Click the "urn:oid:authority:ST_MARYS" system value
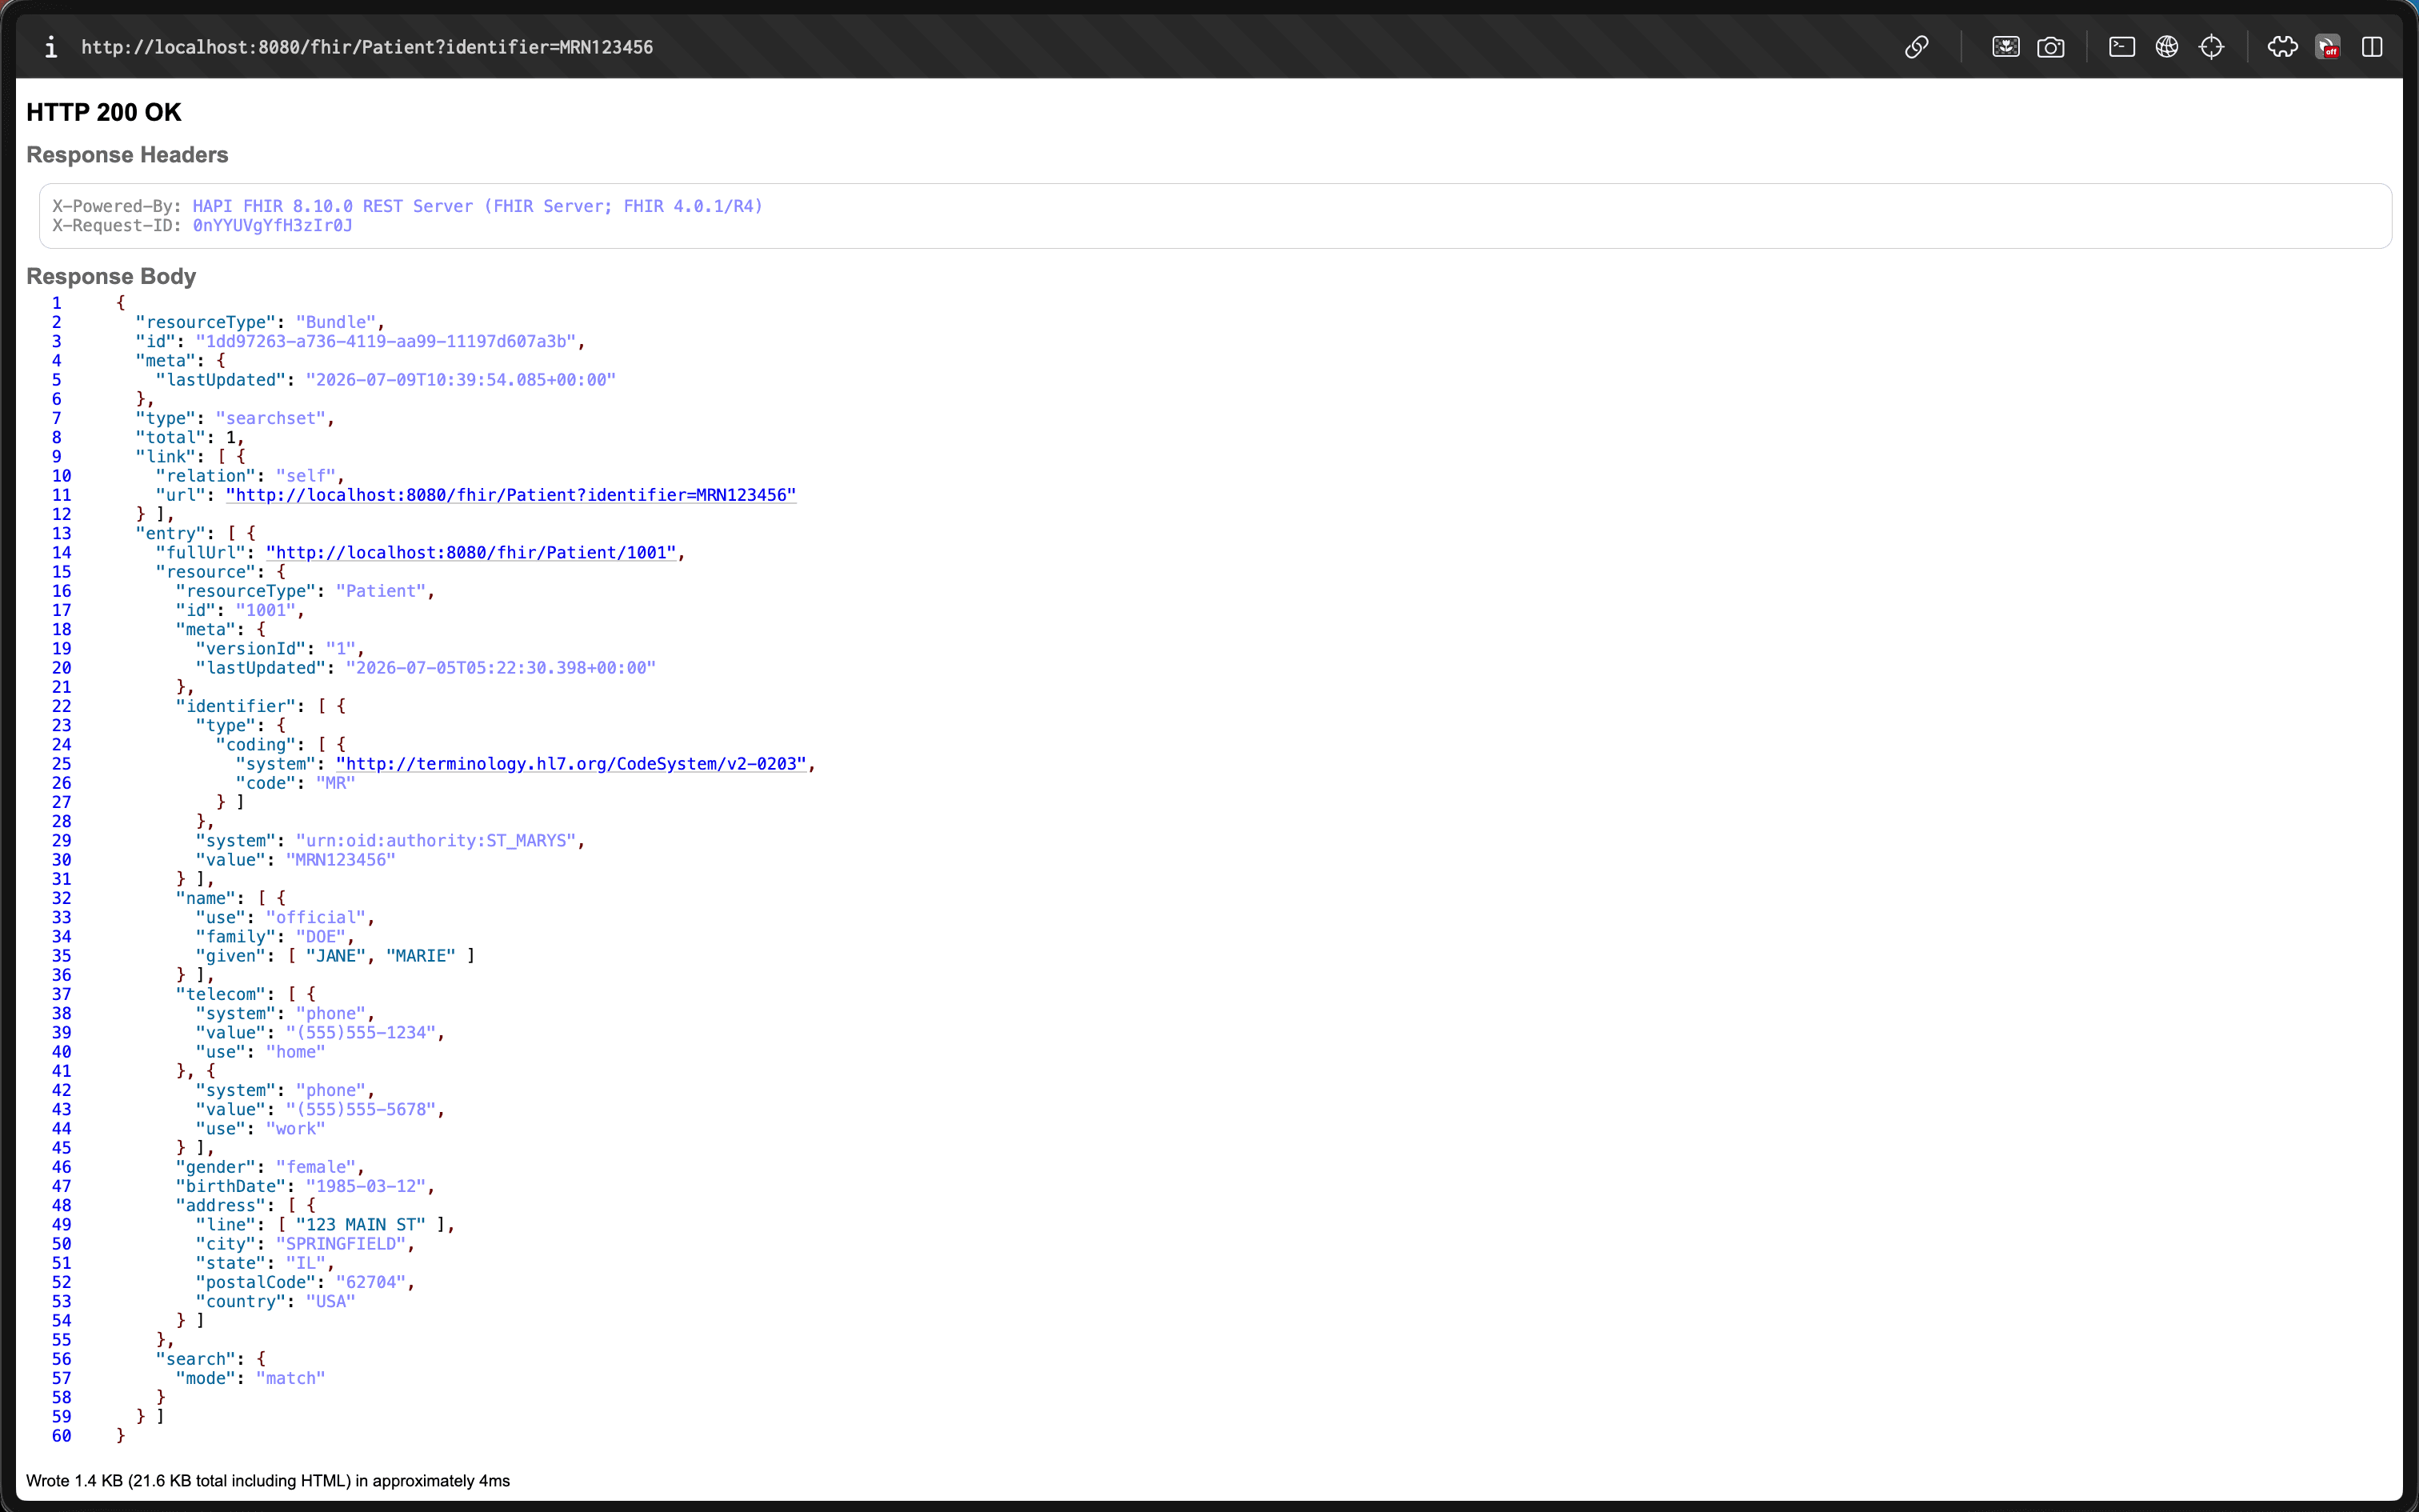The image size is (2419, 1512). pos(436,841)
